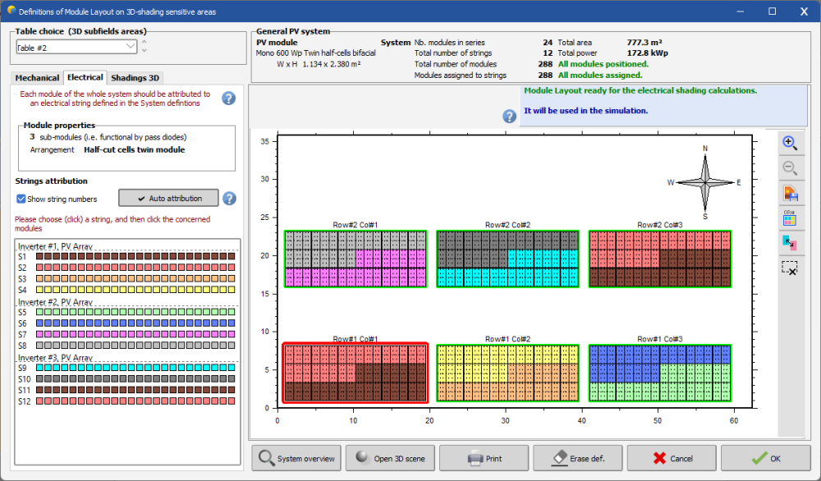Click the swap modules arrows icon
This screenshot has height=481, width=821.
(x=790, y=243)
